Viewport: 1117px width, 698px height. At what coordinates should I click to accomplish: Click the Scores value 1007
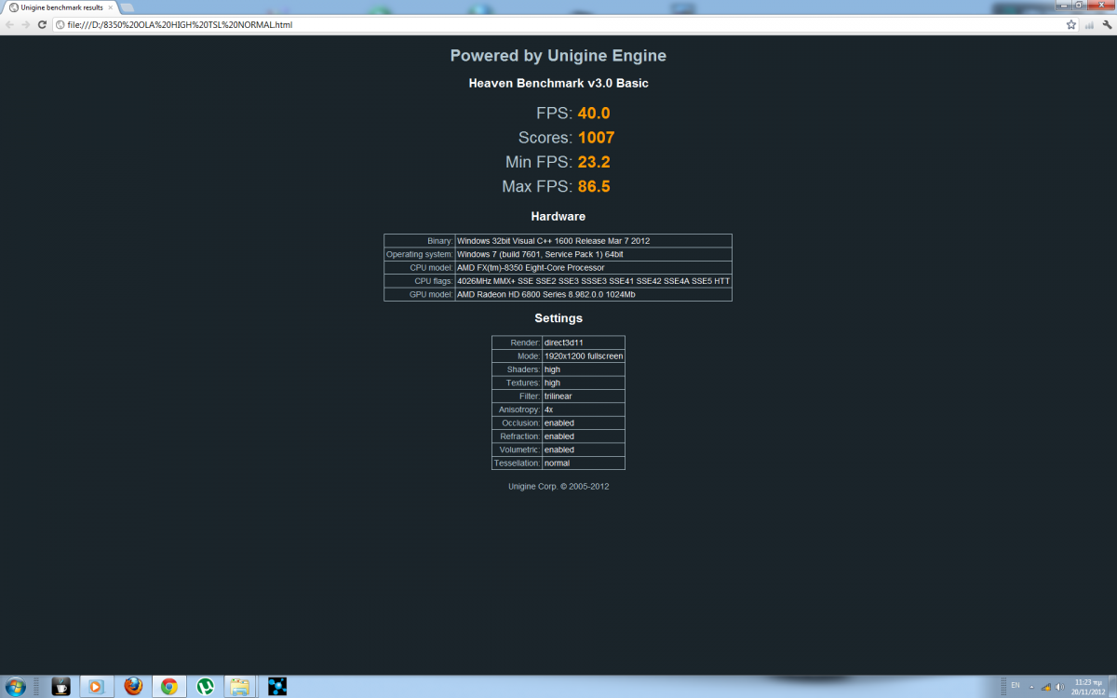(x=597, y=138)
